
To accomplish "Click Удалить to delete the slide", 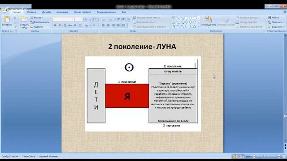I will click(x=36, y=27).
